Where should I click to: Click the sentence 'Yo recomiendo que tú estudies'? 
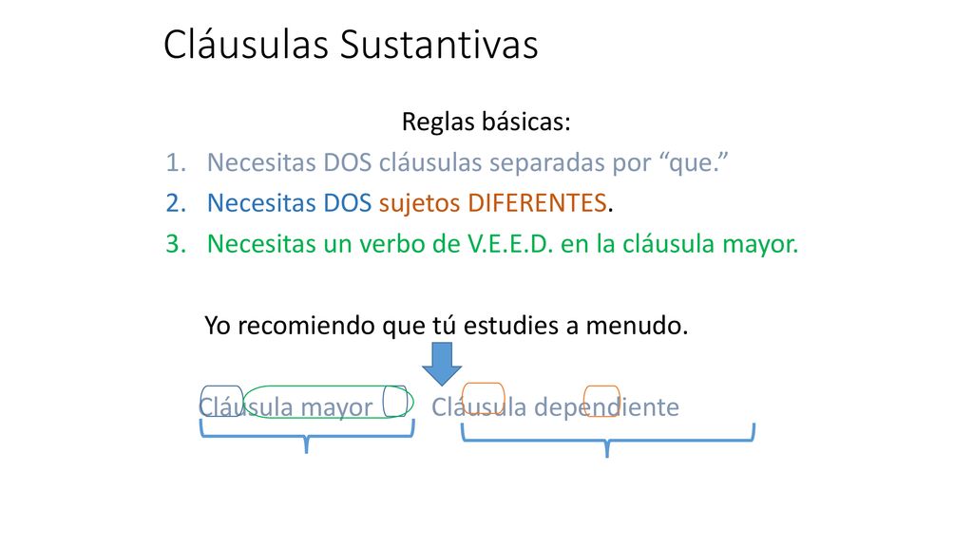tap(382, 325)
